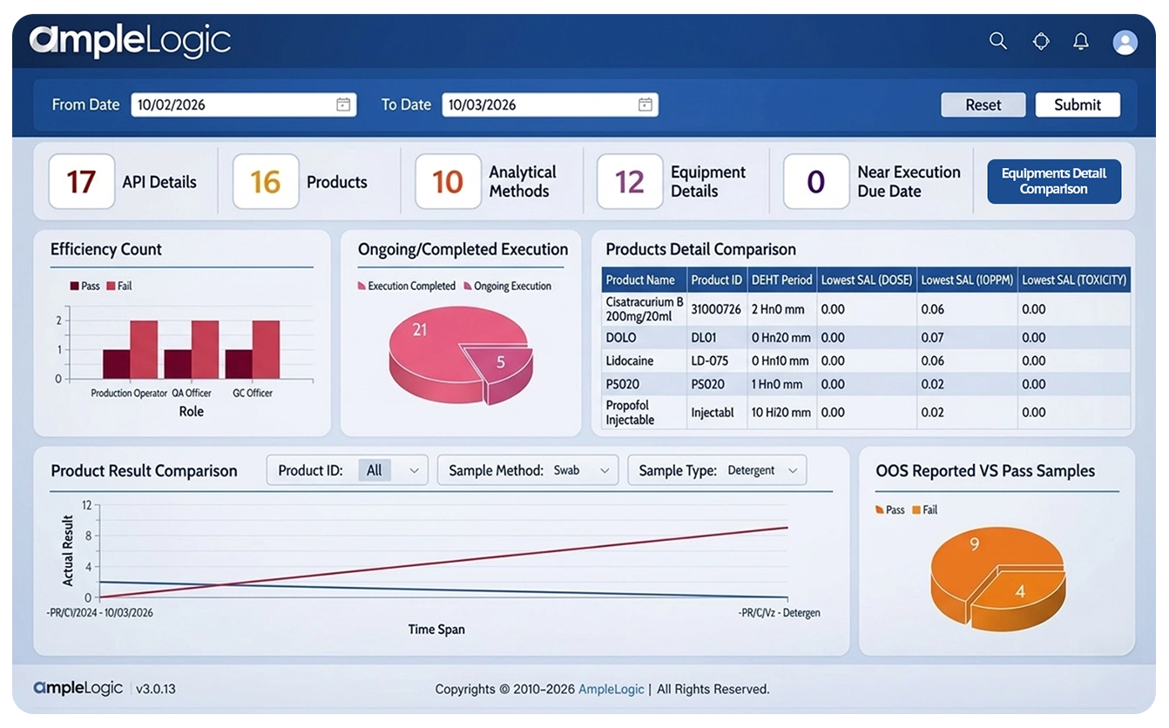
Task: Open the user profile avatar
Action: (1125, 42)
